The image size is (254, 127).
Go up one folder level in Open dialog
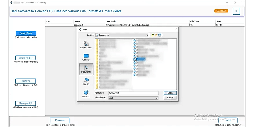coord(153,35)
